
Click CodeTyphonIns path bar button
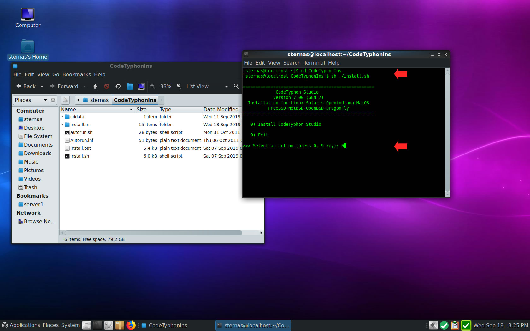135,100
